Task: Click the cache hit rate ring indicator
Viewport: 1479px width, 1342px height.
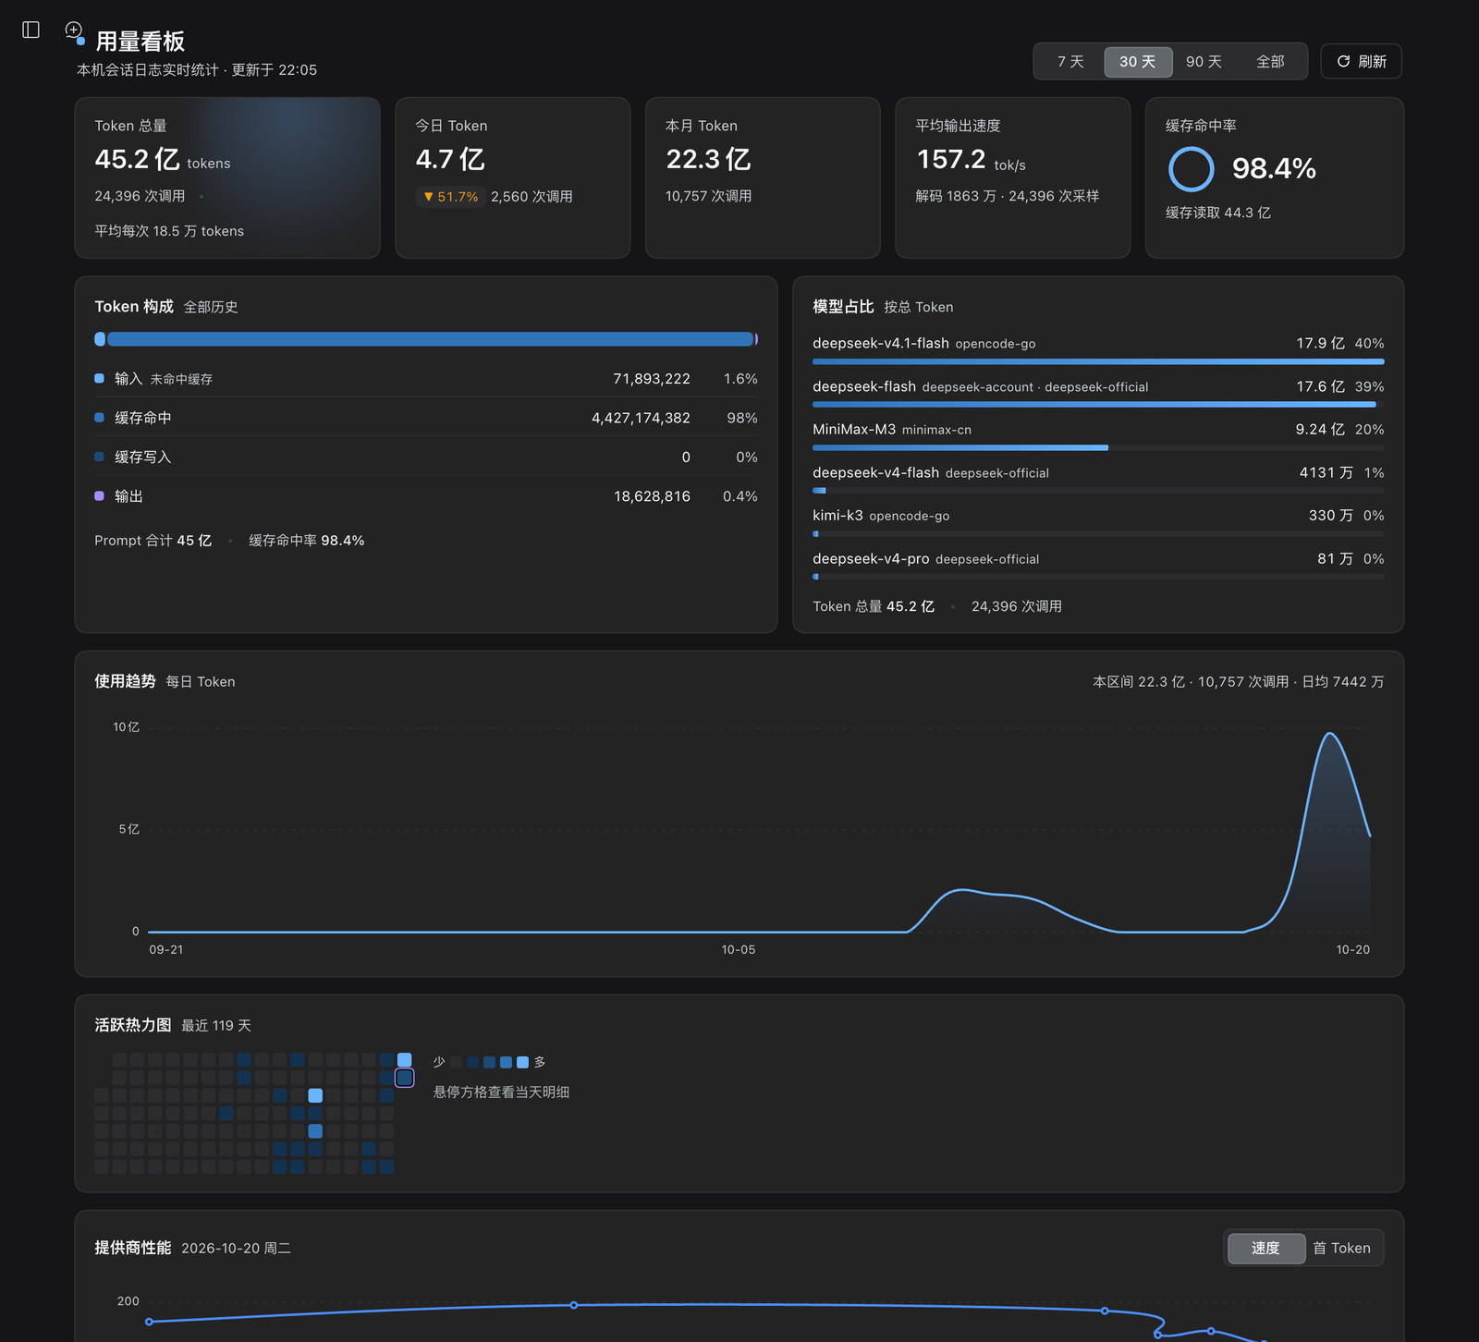Action: pyautogui.click(x=1191, y=169)
